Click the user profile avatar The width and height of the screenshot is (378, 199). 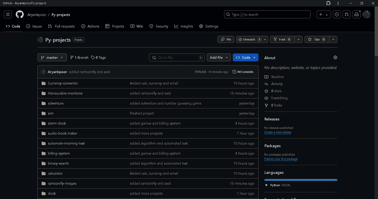coord(366,14)
